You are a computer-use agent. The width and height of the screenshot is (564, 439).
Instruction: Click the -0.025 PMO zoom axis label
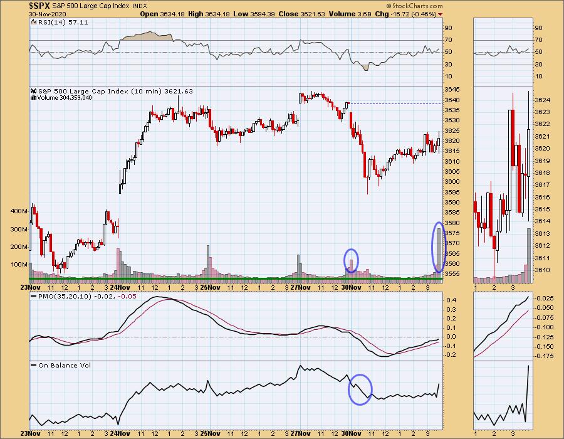click(x=544, y=299)
